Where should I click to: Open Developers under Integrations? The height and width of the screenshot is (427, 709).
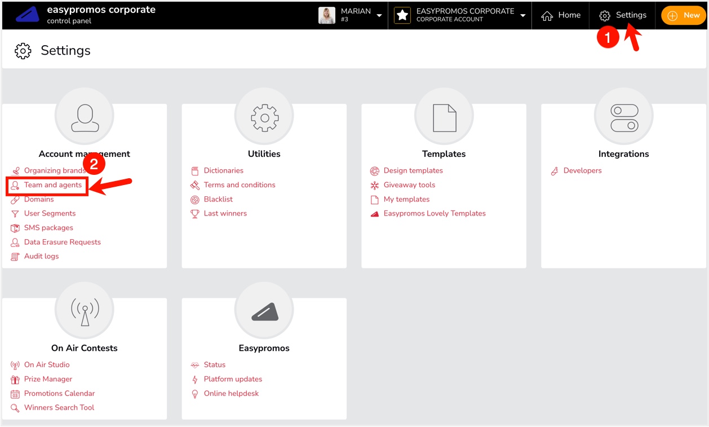pos(583,170)
